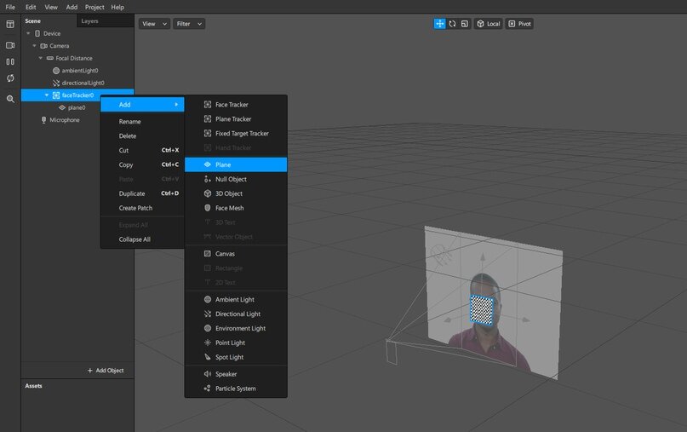Click the Add Object button
Screen dimensions: 687x432
click(x=106, y=371)
